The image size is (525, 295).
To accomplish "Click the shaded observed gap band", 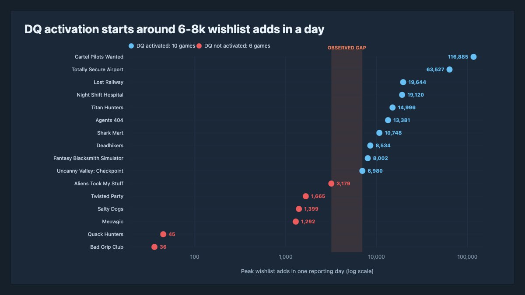I will 347,151.
